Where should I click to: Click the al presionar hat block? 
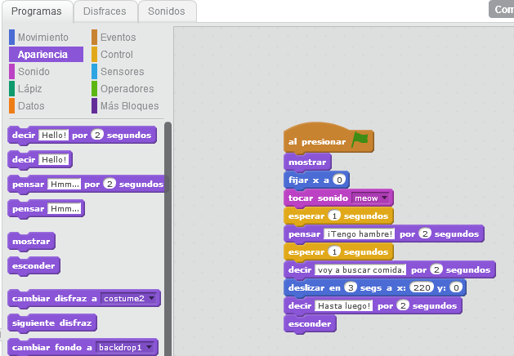329,139
